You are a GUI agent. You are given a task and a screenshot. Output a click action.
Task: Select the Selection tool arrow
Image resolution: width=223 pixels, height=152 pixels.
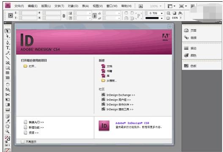[8, 31]
